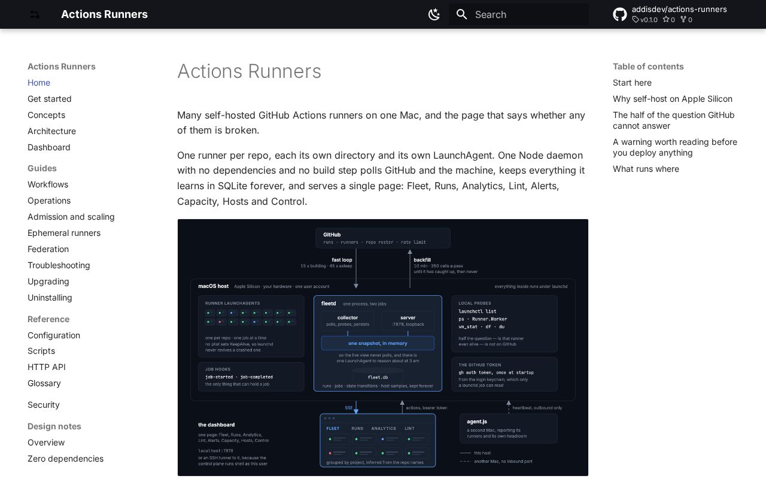Click the Actions Runners header title

[x=104, y=14]
